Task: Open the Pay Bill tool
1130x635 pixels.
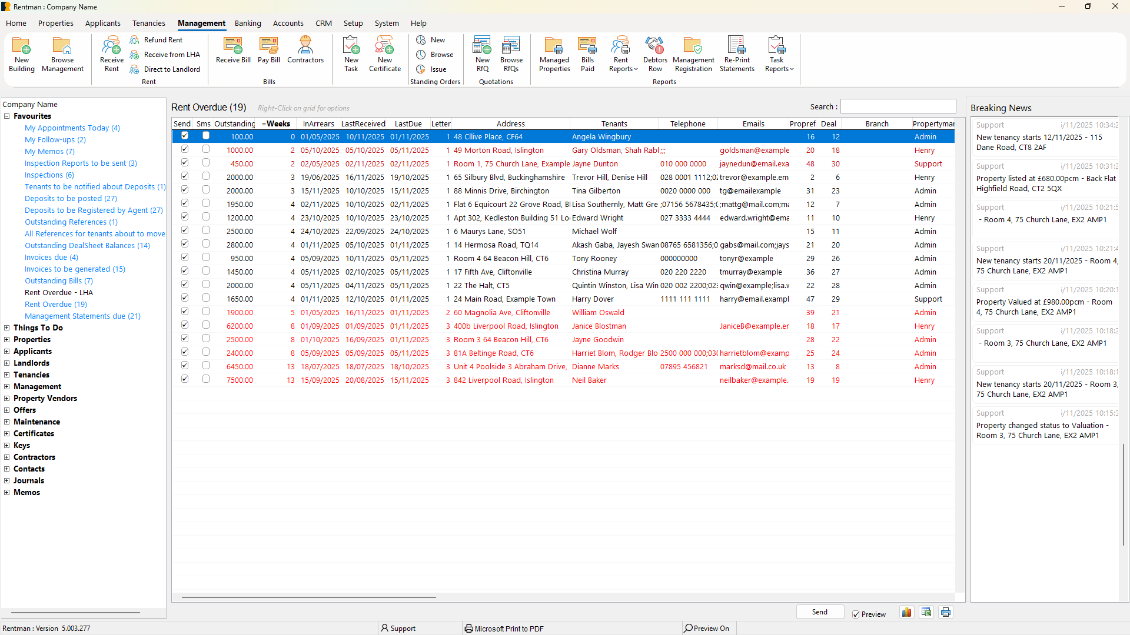Action: point(268,54)
